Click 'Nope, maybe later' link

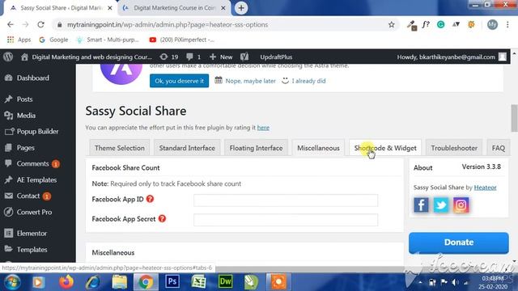coord(250,81)
